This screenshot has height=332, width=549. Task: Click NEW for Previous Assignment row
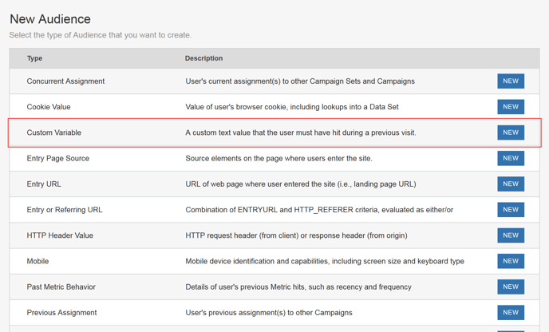pyautogui.click(x=511, y=312)
